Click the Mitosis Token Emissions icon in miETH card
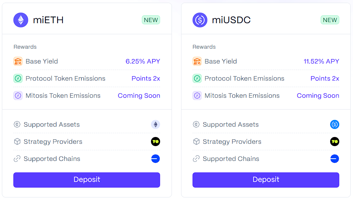Viewport: 353px width, 199px height. (18, 96)
